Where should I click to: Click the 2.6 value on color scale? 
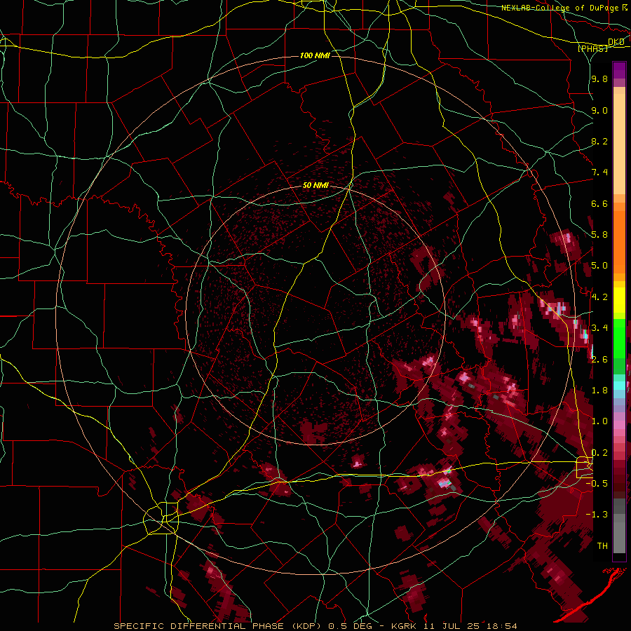[599, 360]
